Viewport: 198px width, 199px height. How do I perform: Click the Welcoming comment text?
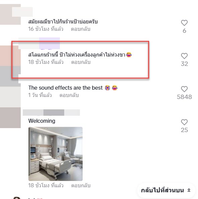click(x=42, y=121)
